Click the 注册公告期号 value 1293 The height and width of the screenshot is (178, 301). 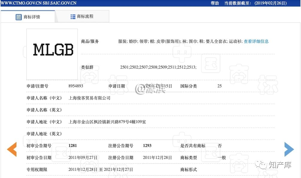tap(147, 146)
